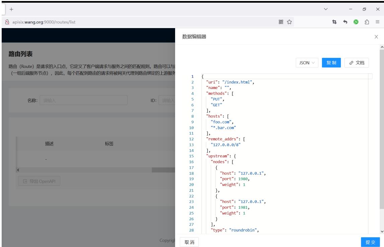This screenshot has width=384, height=247.
Task: Click the "upstream" key
Action: coord(218,156)
